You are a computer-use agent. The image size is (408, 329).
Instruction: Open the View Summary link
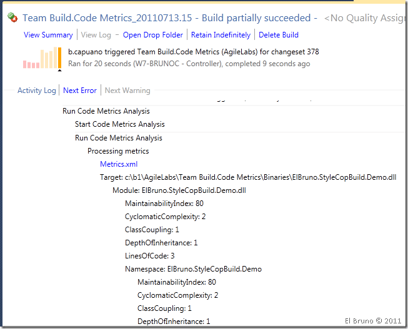pyautogui.click(x=48, y=35)
